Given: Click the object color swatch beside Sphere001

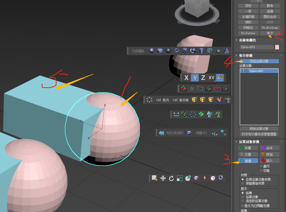Looking at the screenshot, I should coord(277,47).
